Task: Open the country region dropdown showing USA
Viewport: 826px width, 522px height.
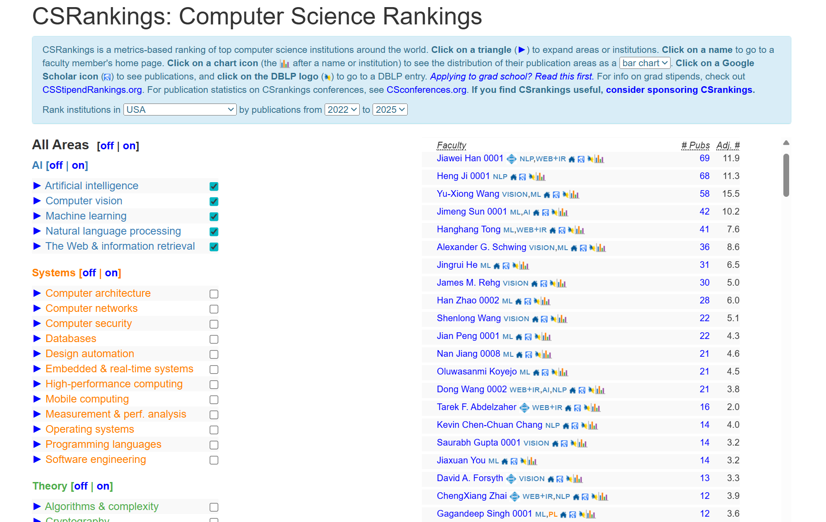Action: (180, 110)
